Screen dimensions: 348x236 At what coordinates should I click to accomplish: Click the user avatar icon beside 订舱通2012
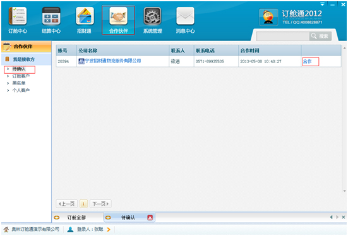pyautogui.click(x=268, y=17)
